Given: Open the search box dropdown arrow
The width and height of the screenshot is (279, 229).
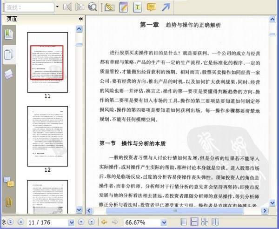Looking at the screenshot, I should [x=57, y=7].
